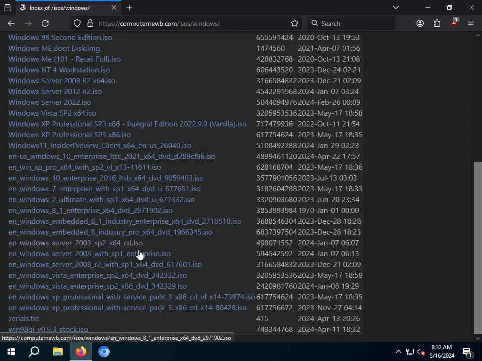This screenshot has height=361, width=482.
Task: Download en_windows_server_2008_r2_with_sp1 iso
Action: point(105,264)
